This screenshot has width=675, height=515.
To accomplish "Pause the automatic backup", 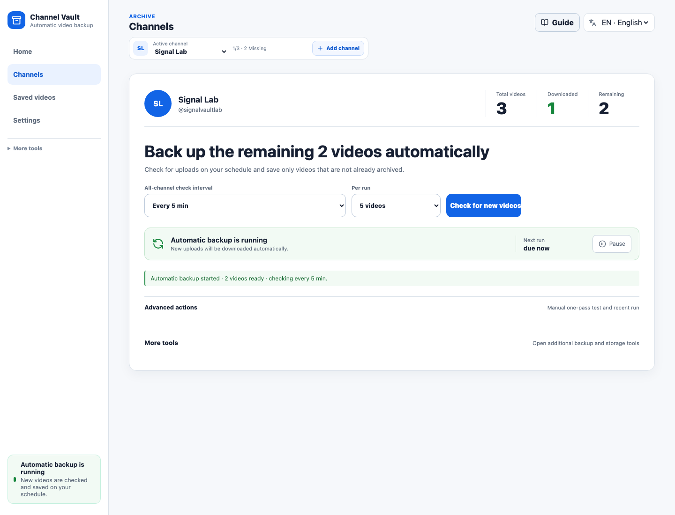I will [612, 244].
